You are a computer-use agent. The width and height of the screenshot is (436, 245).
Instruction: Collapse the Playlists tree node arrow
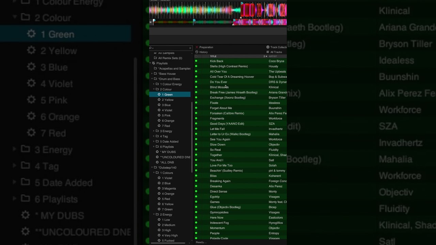[150, 63]
